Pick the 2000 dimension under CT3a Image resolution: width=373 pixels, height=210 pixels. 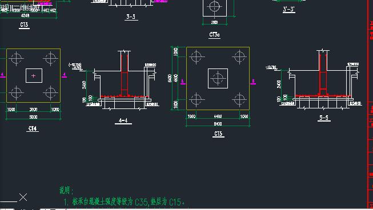pos(214,22)
